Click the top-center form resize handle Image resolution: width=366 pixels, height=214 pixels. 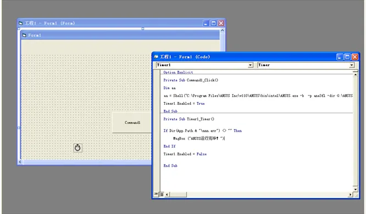[x=143, y=29]
